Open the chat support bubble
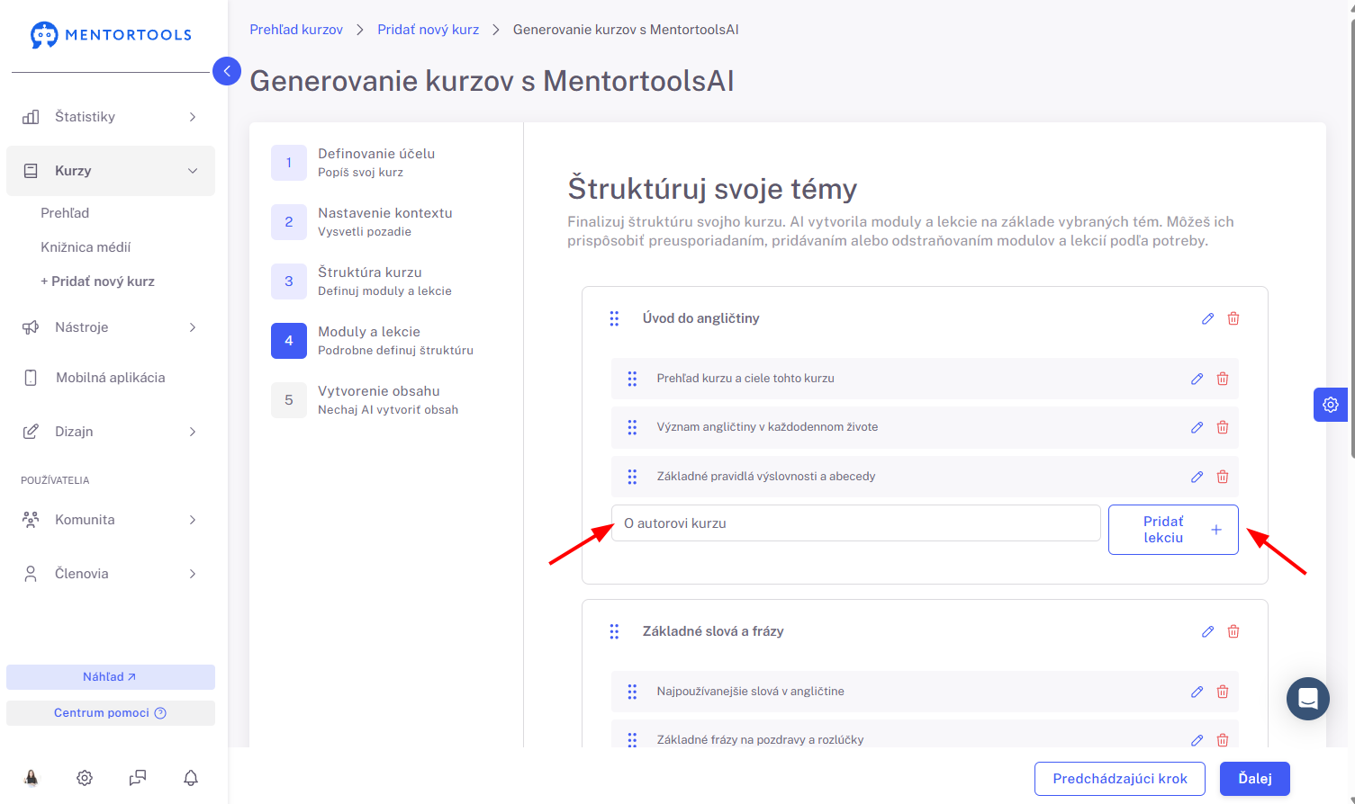 coord(1308,699)
